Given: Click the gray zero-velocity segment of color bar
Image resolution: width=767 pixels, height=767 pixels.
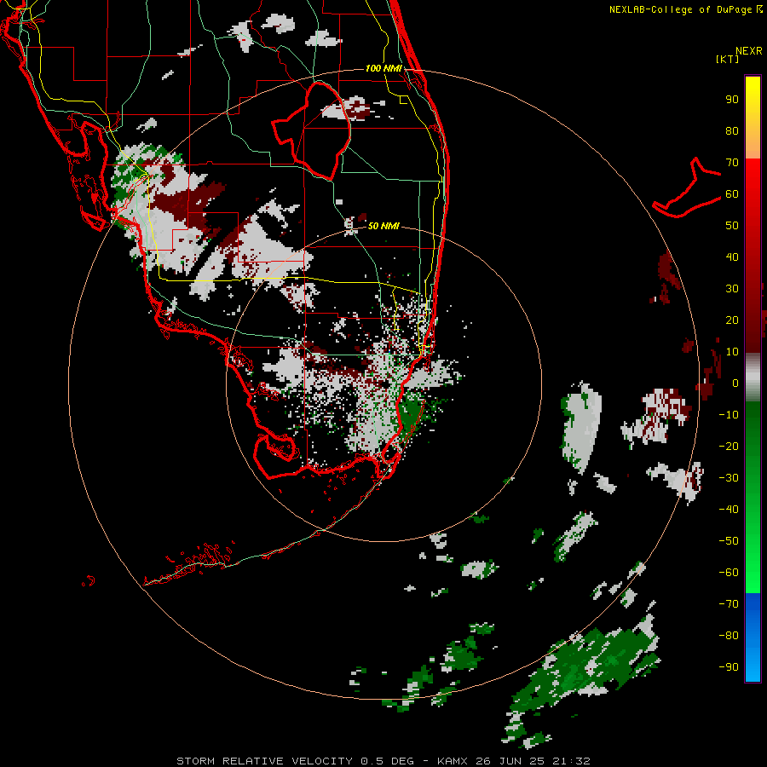Looking at the screenshot, I should tap(753, 378).
